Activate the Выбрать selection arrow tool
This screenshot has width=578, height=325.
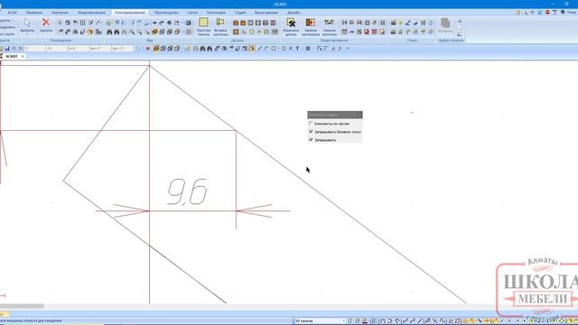point(27,25)
